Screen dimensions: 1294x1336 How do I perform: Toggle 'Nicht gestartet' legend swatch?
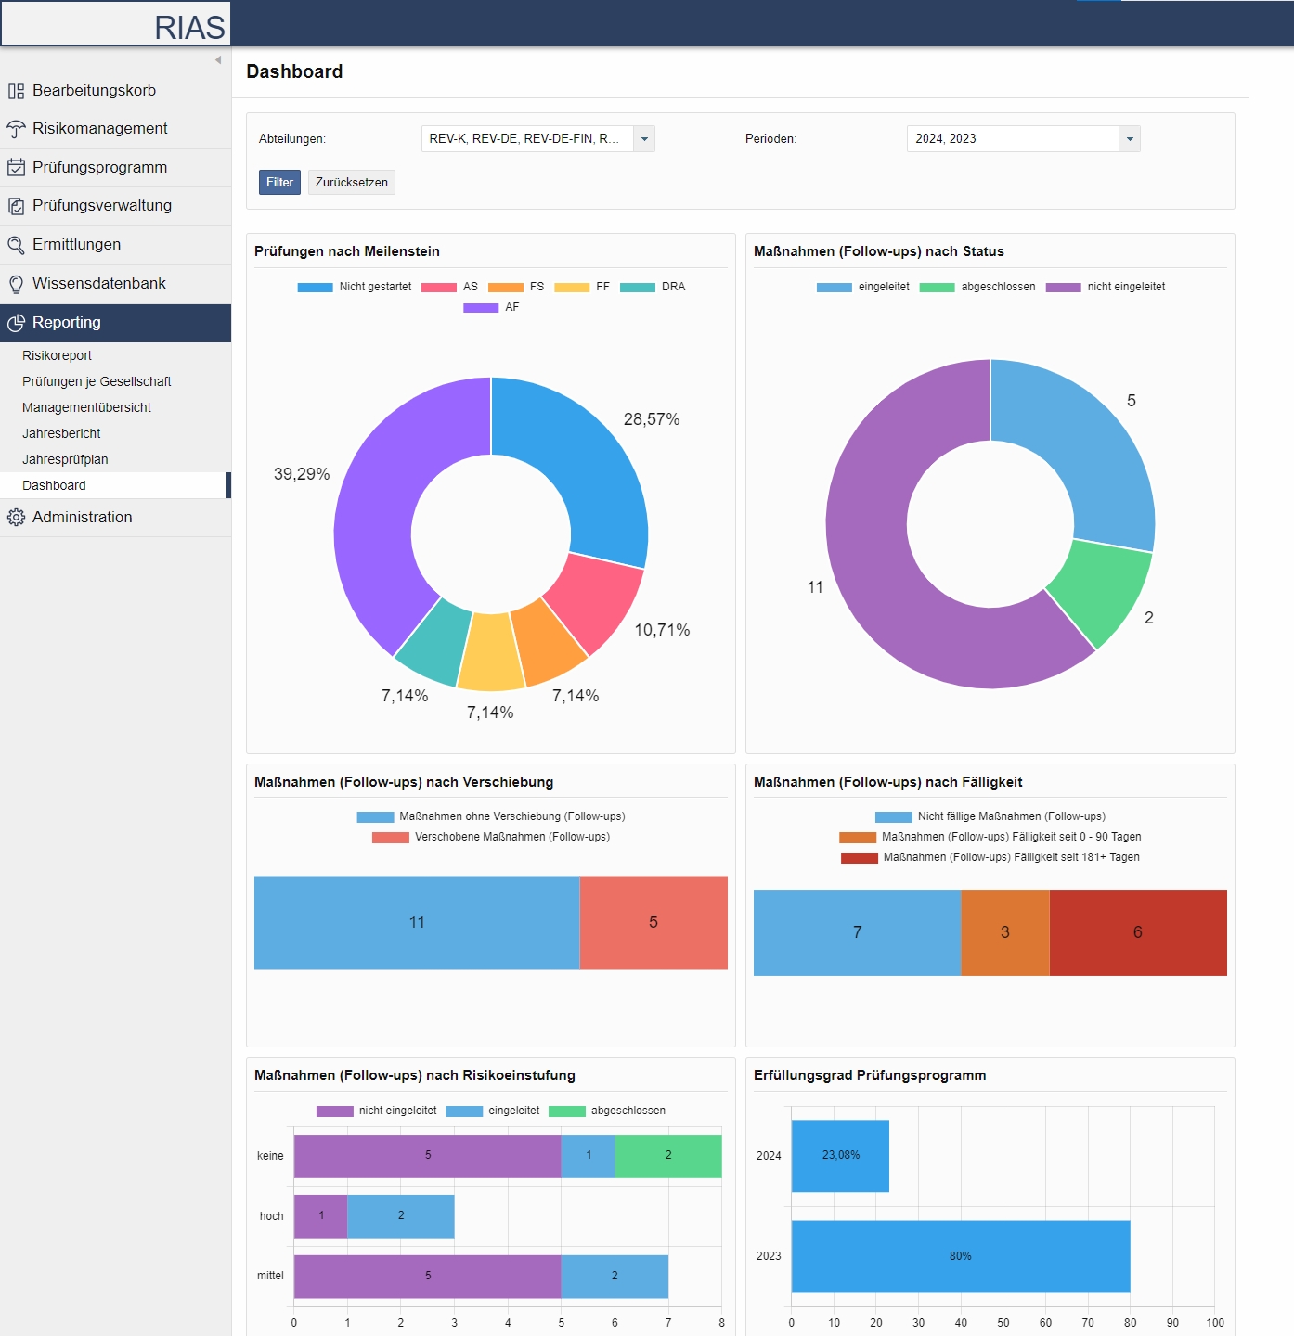point(315,288)
